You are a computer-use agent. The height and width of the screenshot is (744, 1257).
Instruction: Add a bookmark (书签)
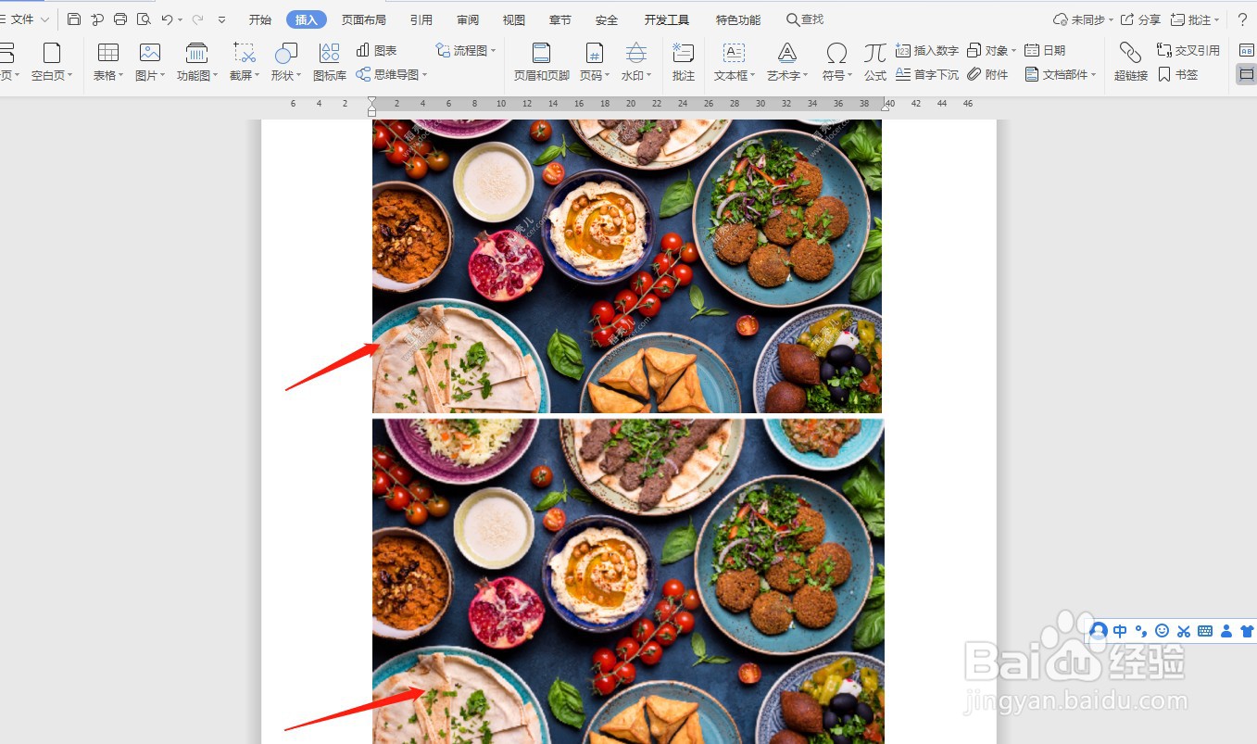tap(1177, 74)
